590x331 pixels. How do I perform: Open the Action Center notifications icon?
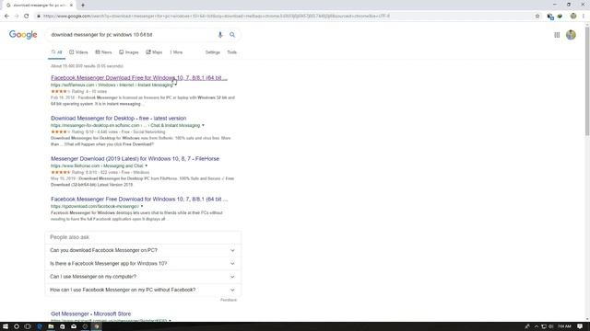[580, 326]
